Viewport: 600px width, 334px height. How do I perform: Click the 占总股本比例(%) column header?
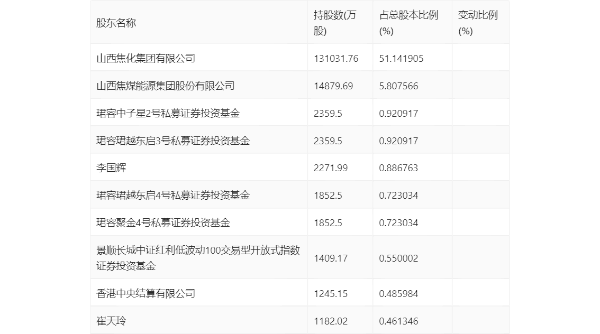[x=408, y=23]
